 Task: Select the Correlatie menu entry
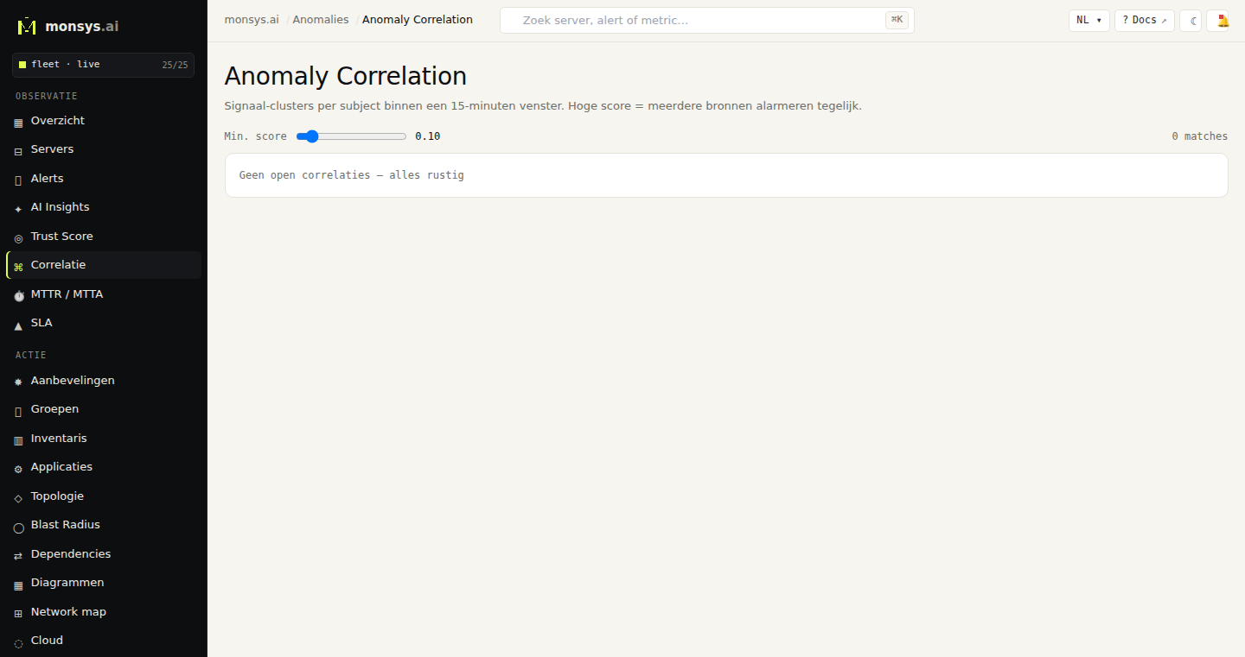(104, 265)
